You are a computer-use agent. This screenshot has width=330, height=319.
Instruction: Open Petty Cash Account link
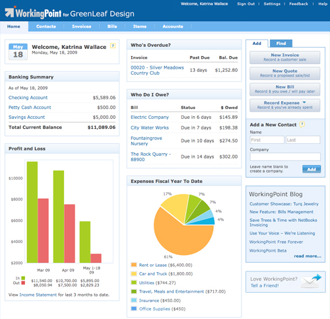(30, 107)
